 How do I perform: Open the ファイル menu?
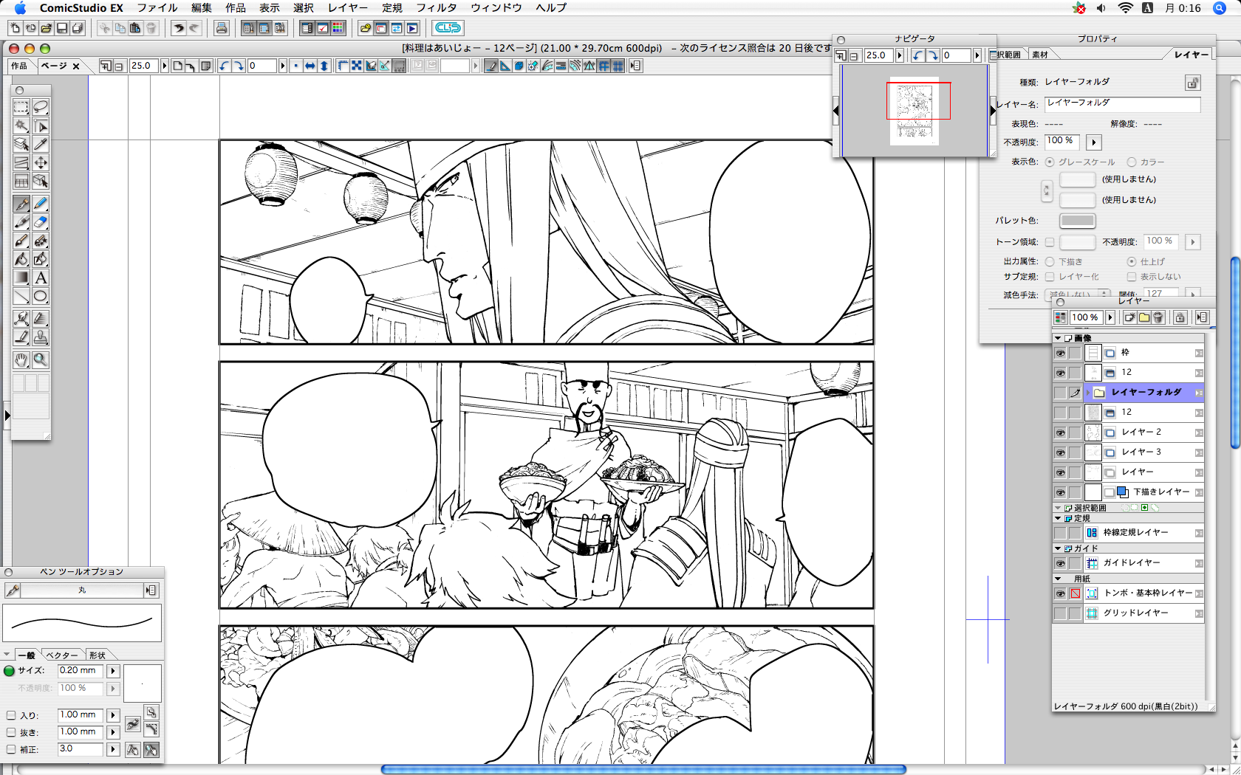[157, 8]
